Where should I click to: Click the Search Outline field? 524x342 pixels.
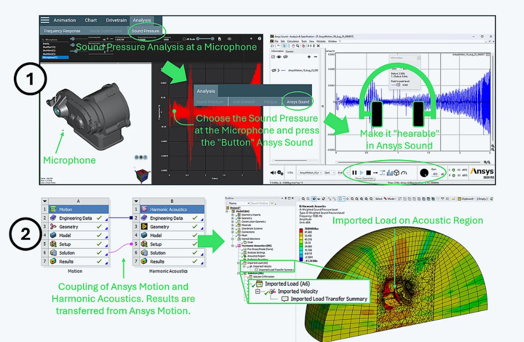(260, 203)
